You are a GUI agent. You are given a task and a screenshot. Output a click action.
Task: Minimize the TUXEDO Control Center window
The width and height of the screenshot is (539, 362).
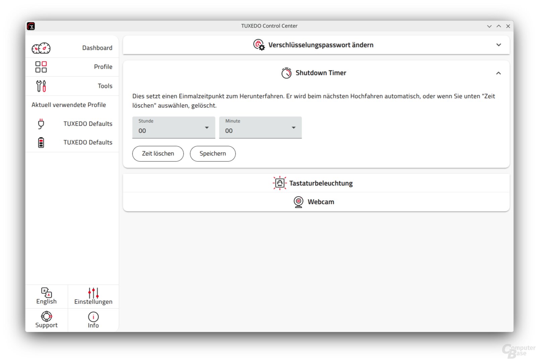click(489, 26)
